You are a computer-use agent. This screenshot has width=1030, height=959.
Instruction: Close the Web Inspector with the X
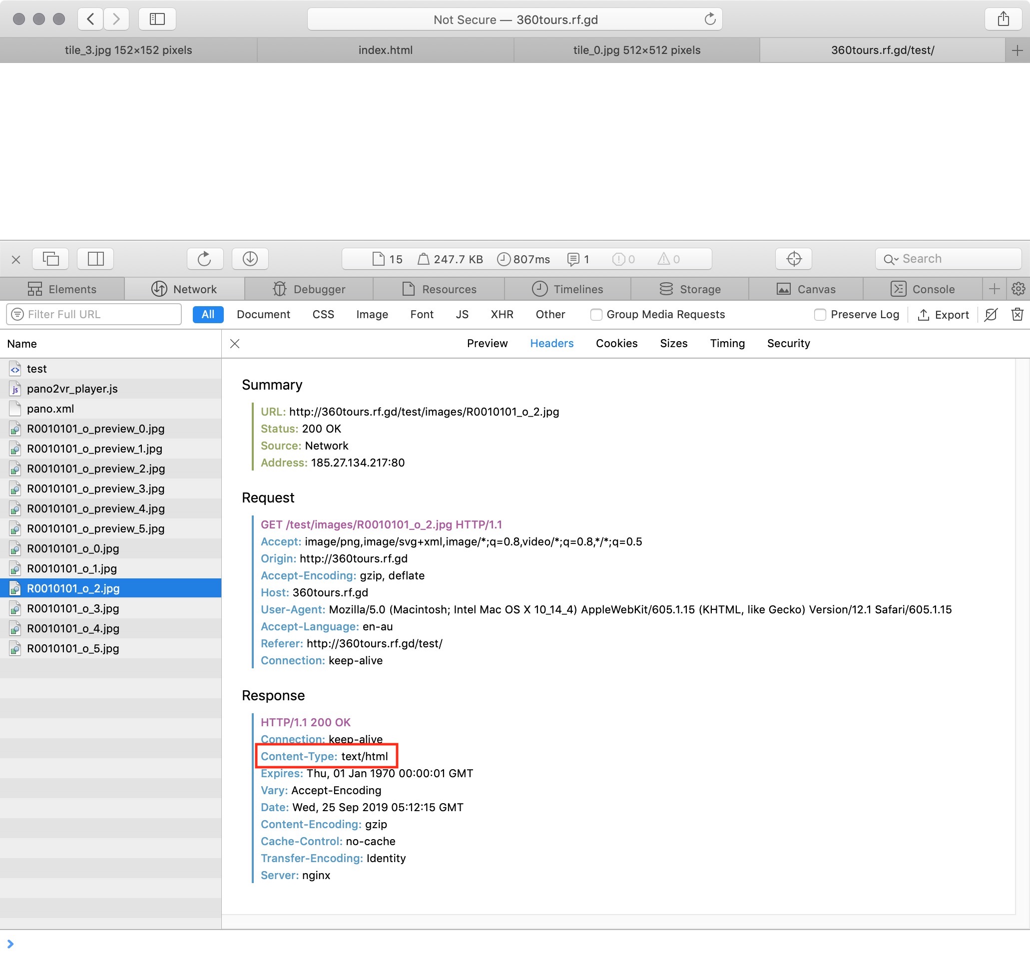pyautogui.click(x=16, y=259)
